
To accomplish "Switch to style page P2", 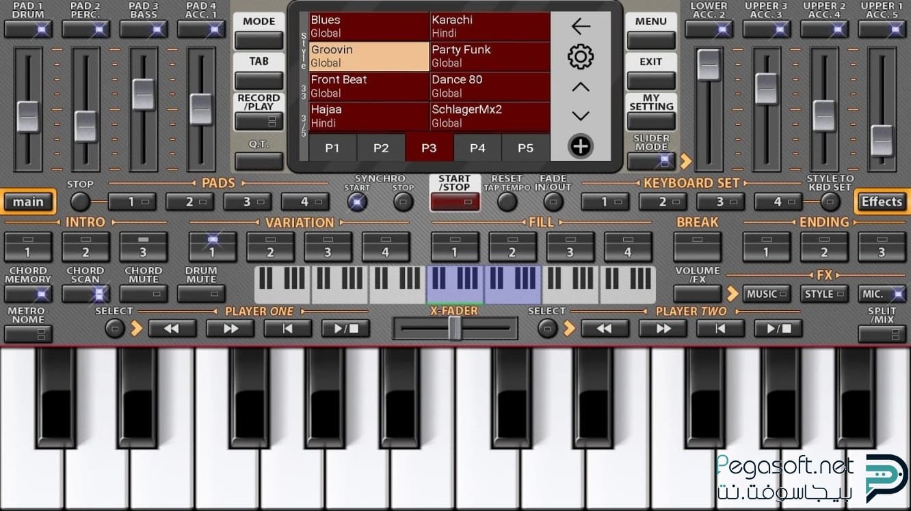I will (381, 148).
